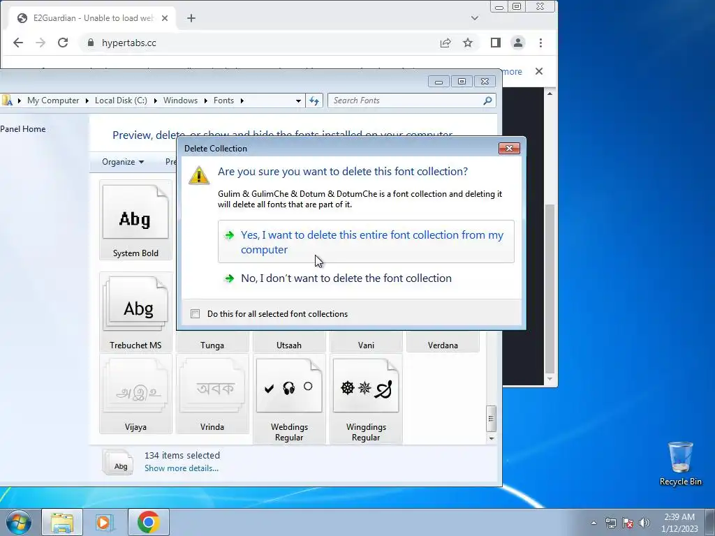Go back in Chrome
The height and width of the screenshot is (536, 715).
[x=17, y=43]
